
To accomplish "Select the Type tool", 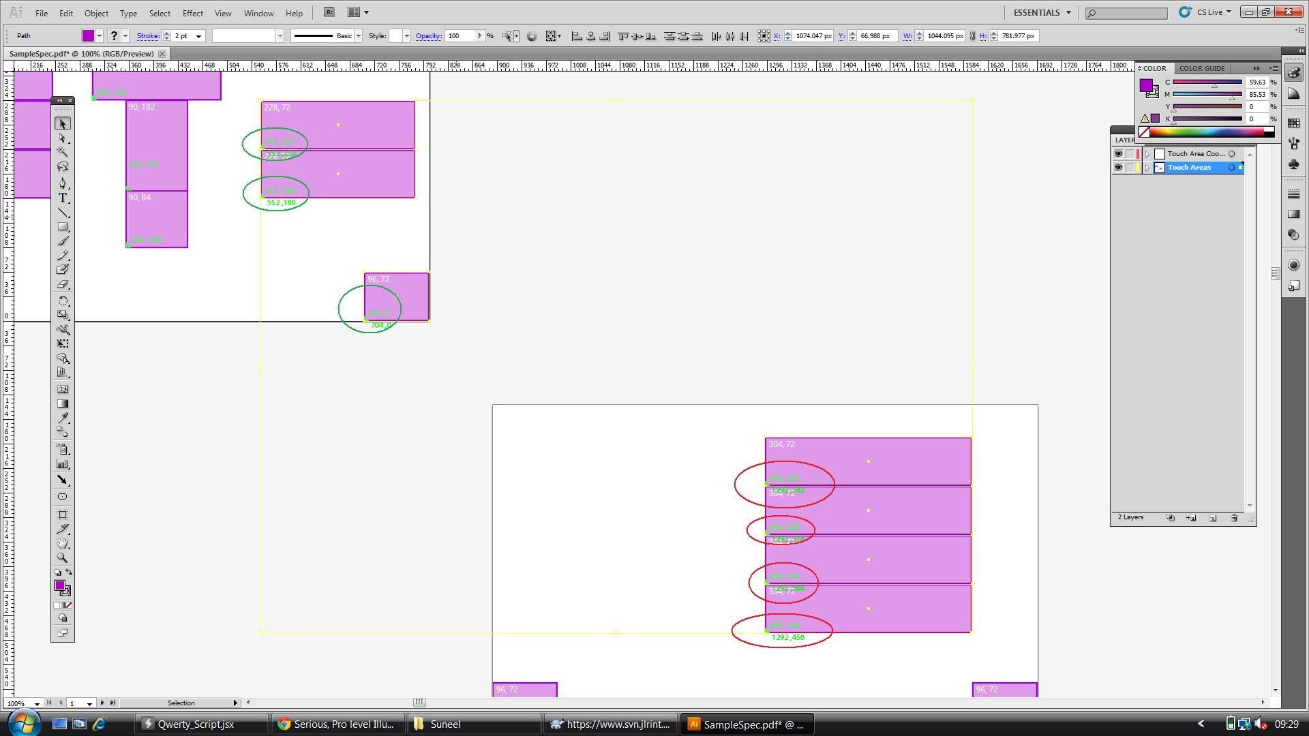I will [63, 198].
